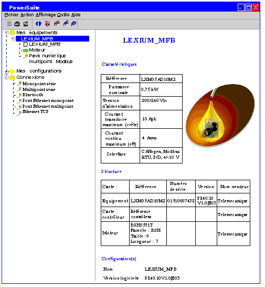Viewport: 265px width, 287px height.
Task: Click the 200/240 V supply voltage value
Action: pyautogui.click(x=154, y=100)
